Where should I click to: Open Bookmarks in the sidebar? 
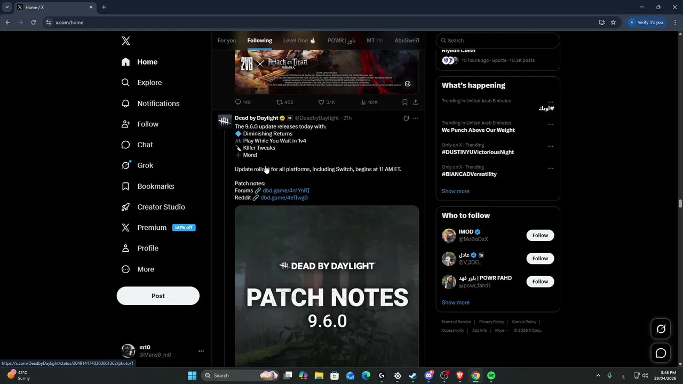[148, 186]
